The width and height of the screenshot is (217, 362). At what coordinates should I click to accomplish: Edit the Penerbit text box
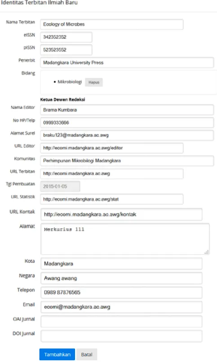[x=127, y=63]
